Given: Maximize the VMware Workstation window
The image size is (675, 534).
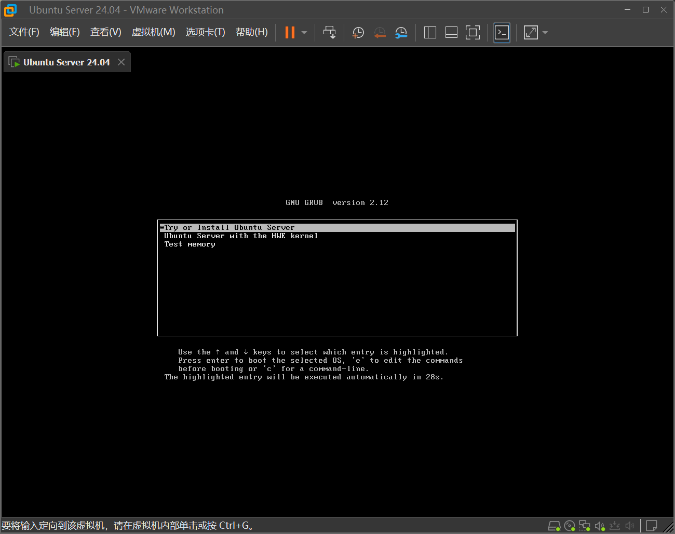Looking at the screenshot, I should coord(646,10).
